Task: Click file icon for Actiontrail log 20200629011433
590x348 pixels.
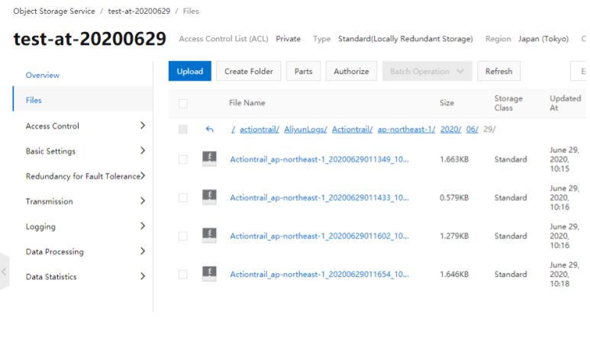Action: pyautogui.click(x=209, y=197)
